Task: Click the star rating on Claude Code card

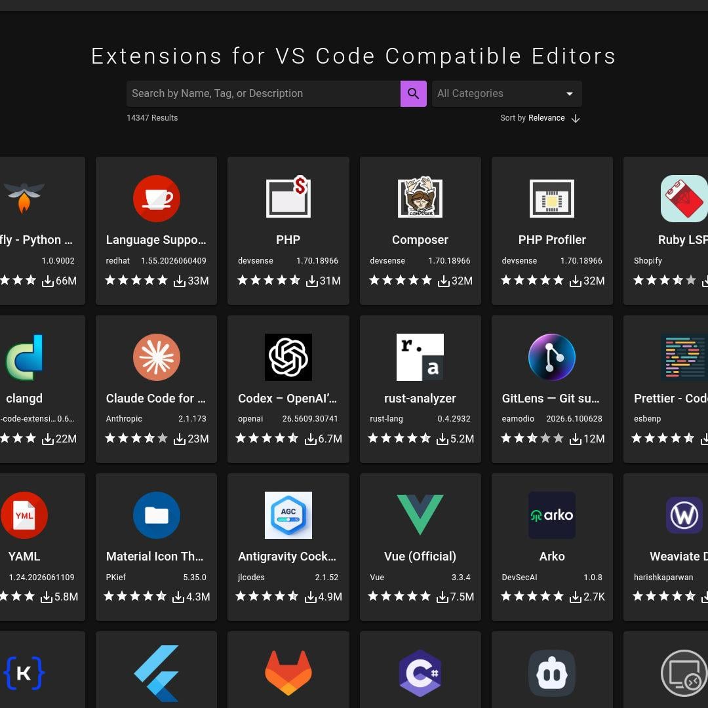Action: pyautogui.click(x=136, y=438)
